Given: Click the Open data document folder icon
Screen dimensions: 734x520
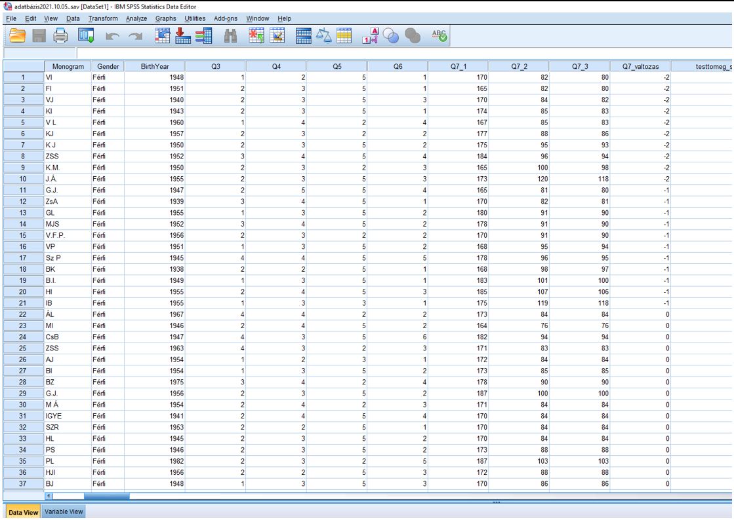Looking at the screenshot, I should [x=16, y=37].
